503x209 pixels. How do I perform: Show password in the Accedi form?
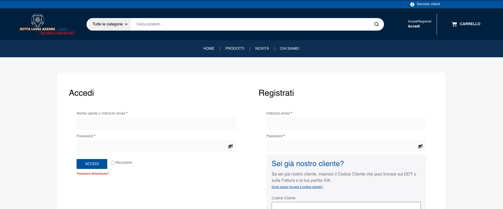click(230, 146)
